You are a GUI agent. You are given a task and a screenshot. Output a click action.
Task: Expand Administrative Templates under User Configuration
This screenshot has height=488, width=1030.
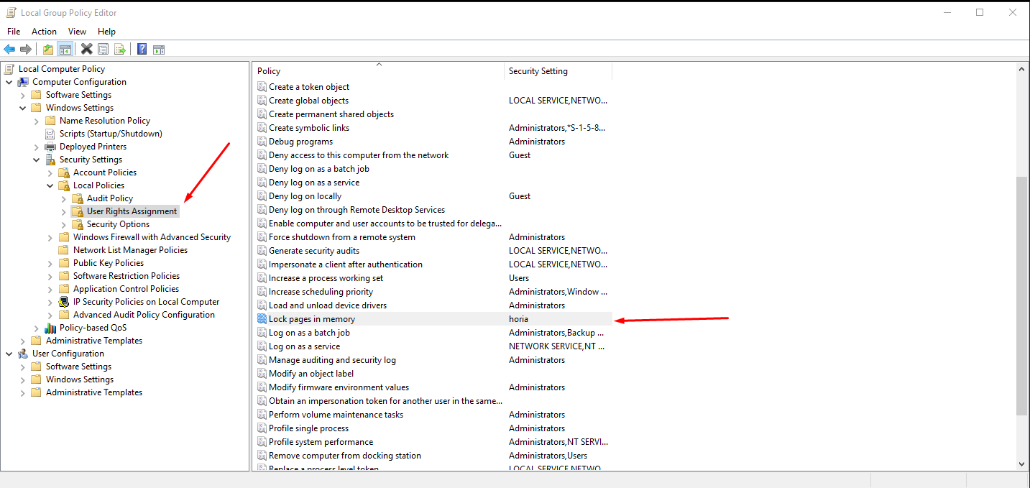click(23, 392)
